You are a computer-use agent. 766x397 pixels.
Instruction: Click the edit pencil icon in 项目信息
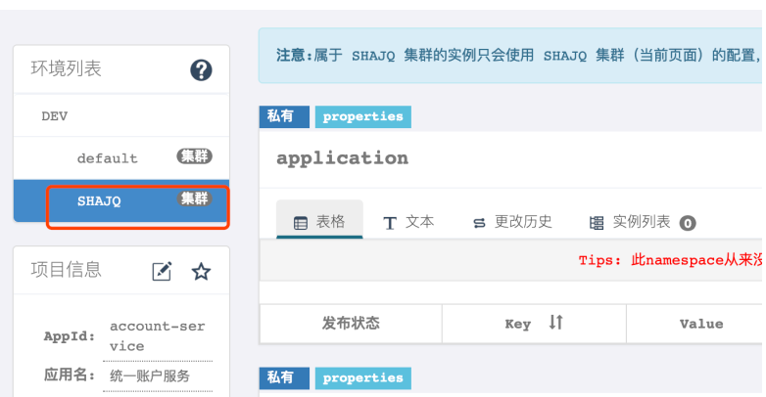(162, 272)
